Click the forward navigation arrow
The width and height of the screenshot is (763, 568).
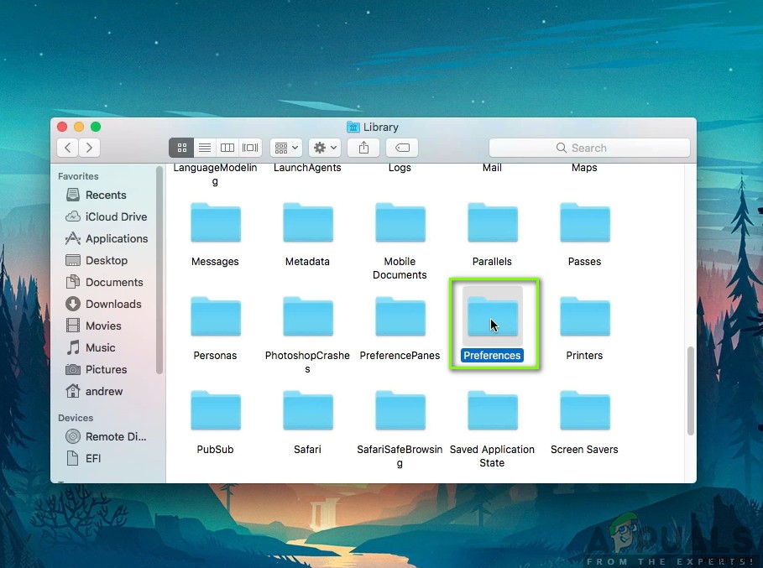[x=89, y=148]
